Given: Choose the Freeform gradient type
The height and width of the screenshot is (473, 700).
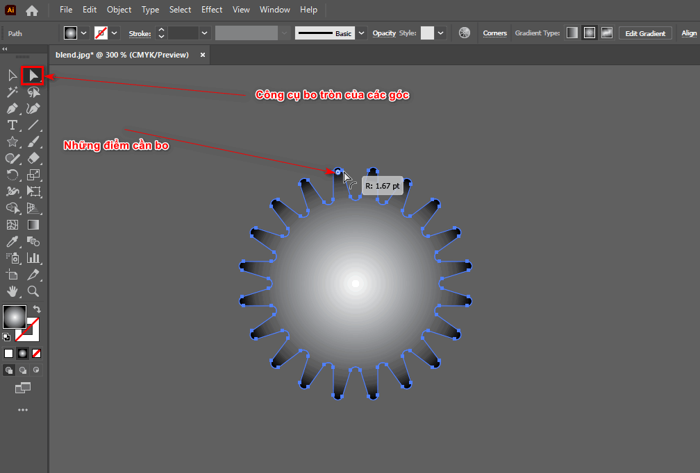Looking at the screenshot, I should (x=607, y=33).
